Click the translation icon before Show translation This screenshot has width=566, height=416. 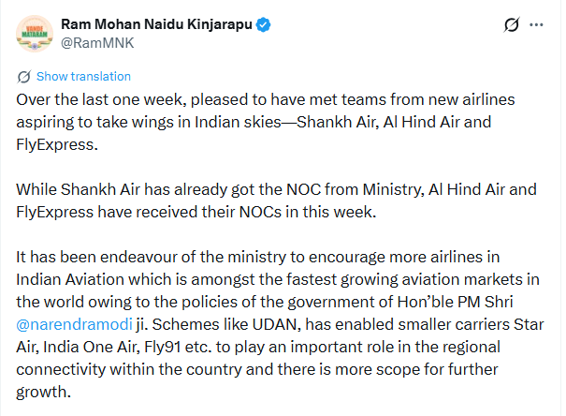click(x=24, y=77)
